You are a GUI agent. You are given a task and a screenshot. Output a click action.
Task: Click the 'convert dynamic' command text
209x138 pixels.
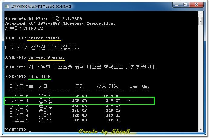pyautogui.click(x=47, y=57)
